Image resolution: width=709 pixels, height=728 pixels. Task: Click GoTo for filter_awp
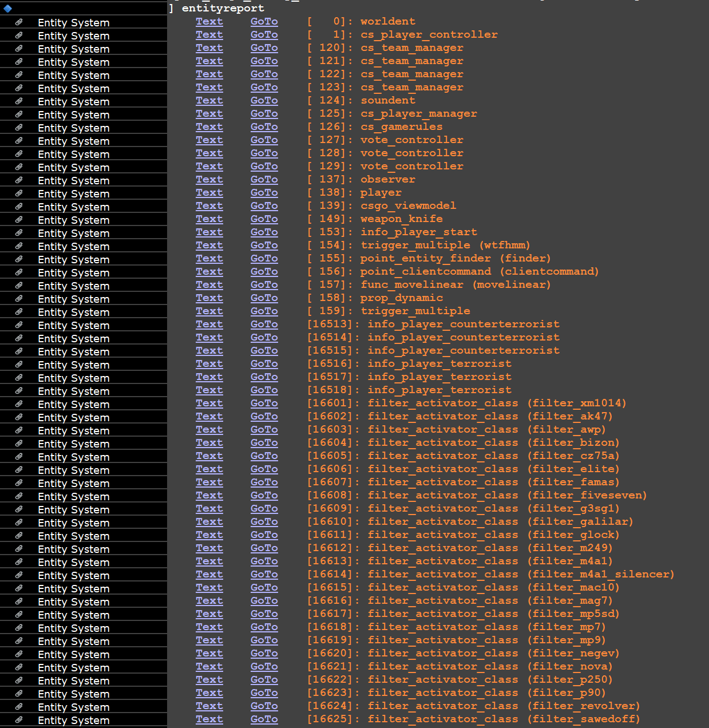(264, 430)
